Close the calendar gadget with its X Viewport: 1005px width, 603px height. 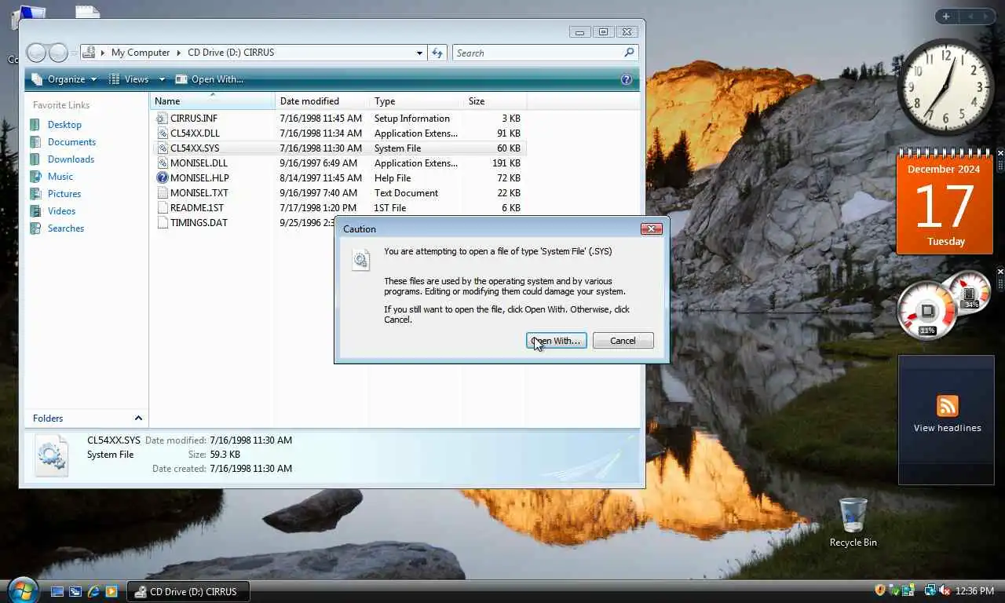tap(1000, 153)
